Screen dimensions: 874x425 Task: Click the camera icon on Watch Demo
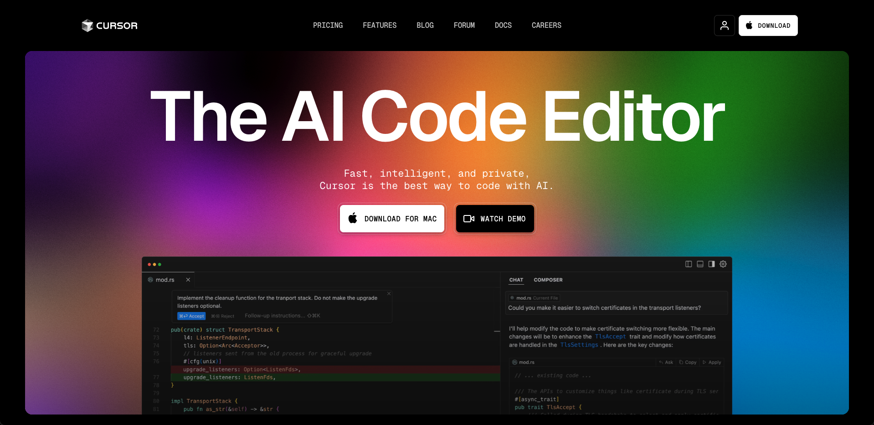point(469,219)
